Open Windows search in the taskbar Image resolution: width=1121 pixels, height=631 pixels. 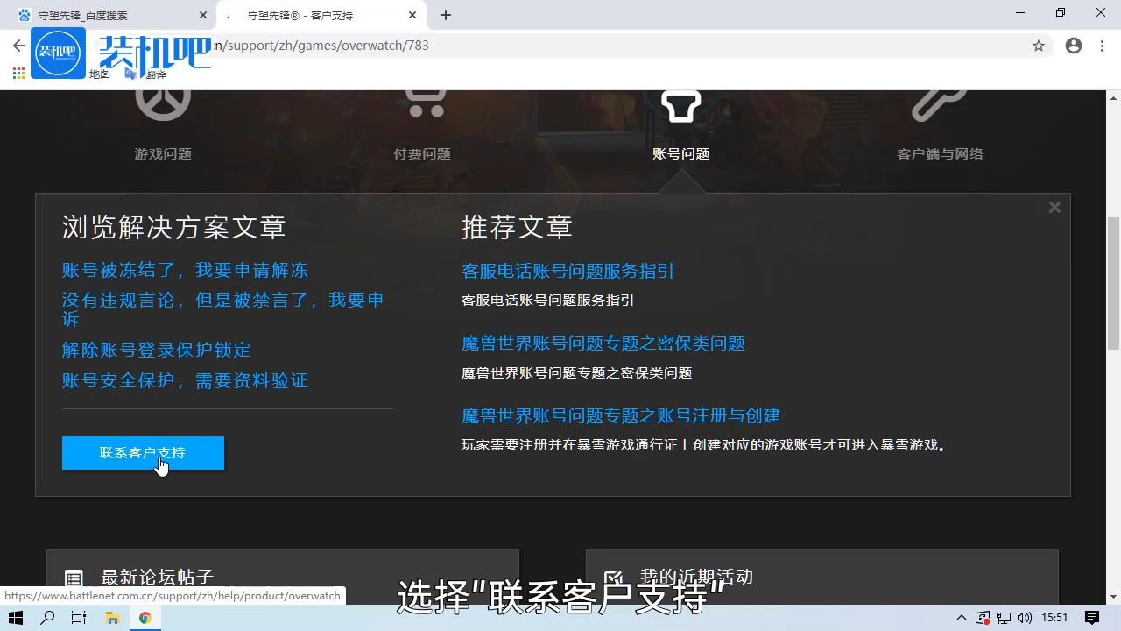pyautogui.click(x=46, y=617)
